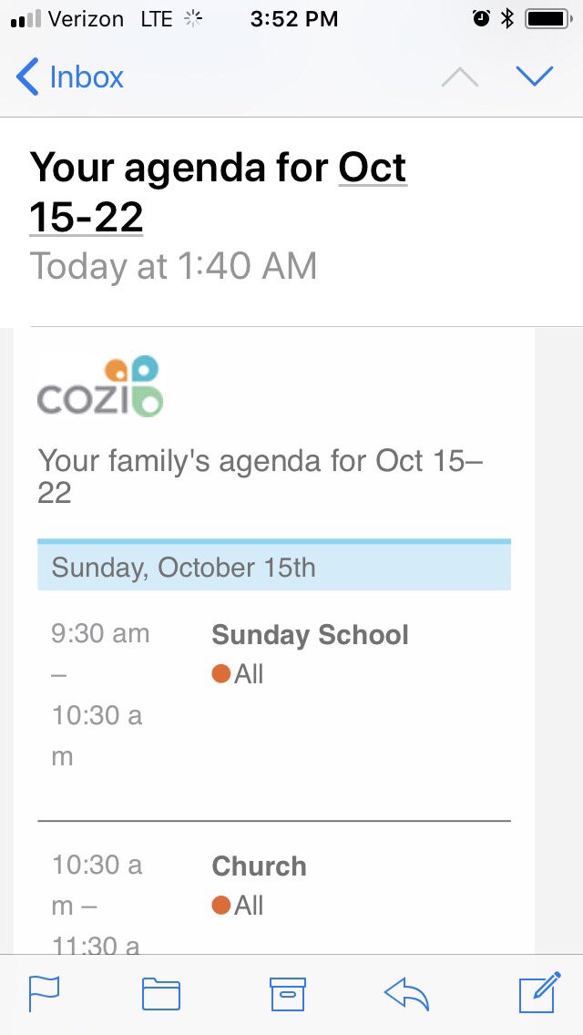Go to previous message with up chevron

point(460,77)
